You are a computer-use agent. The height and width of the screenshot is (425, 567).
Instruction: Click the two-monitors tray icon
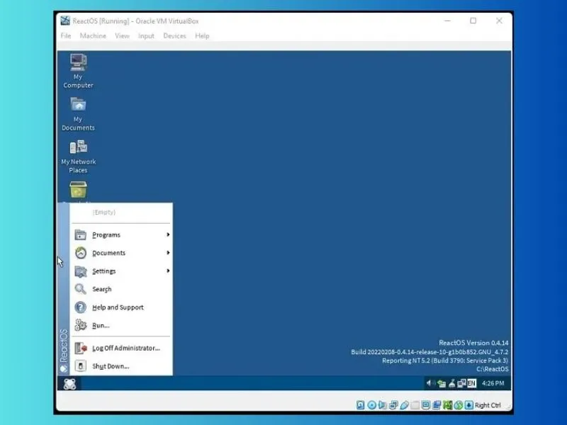tap(461, 383)
